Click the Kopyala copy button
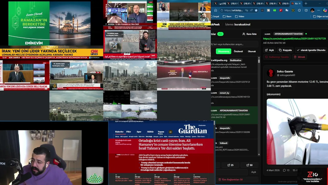The image size is (328, 185). tap(285, 50)
